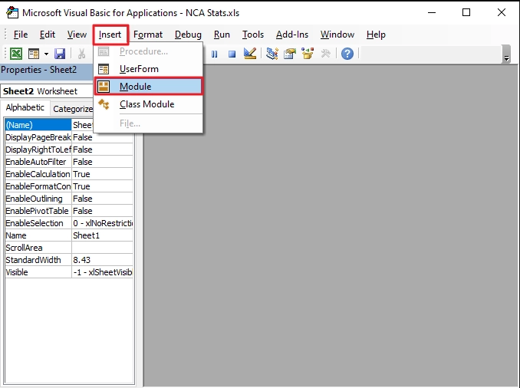
Task: Click the Cut scissors icon
Action: pos(81,54)
